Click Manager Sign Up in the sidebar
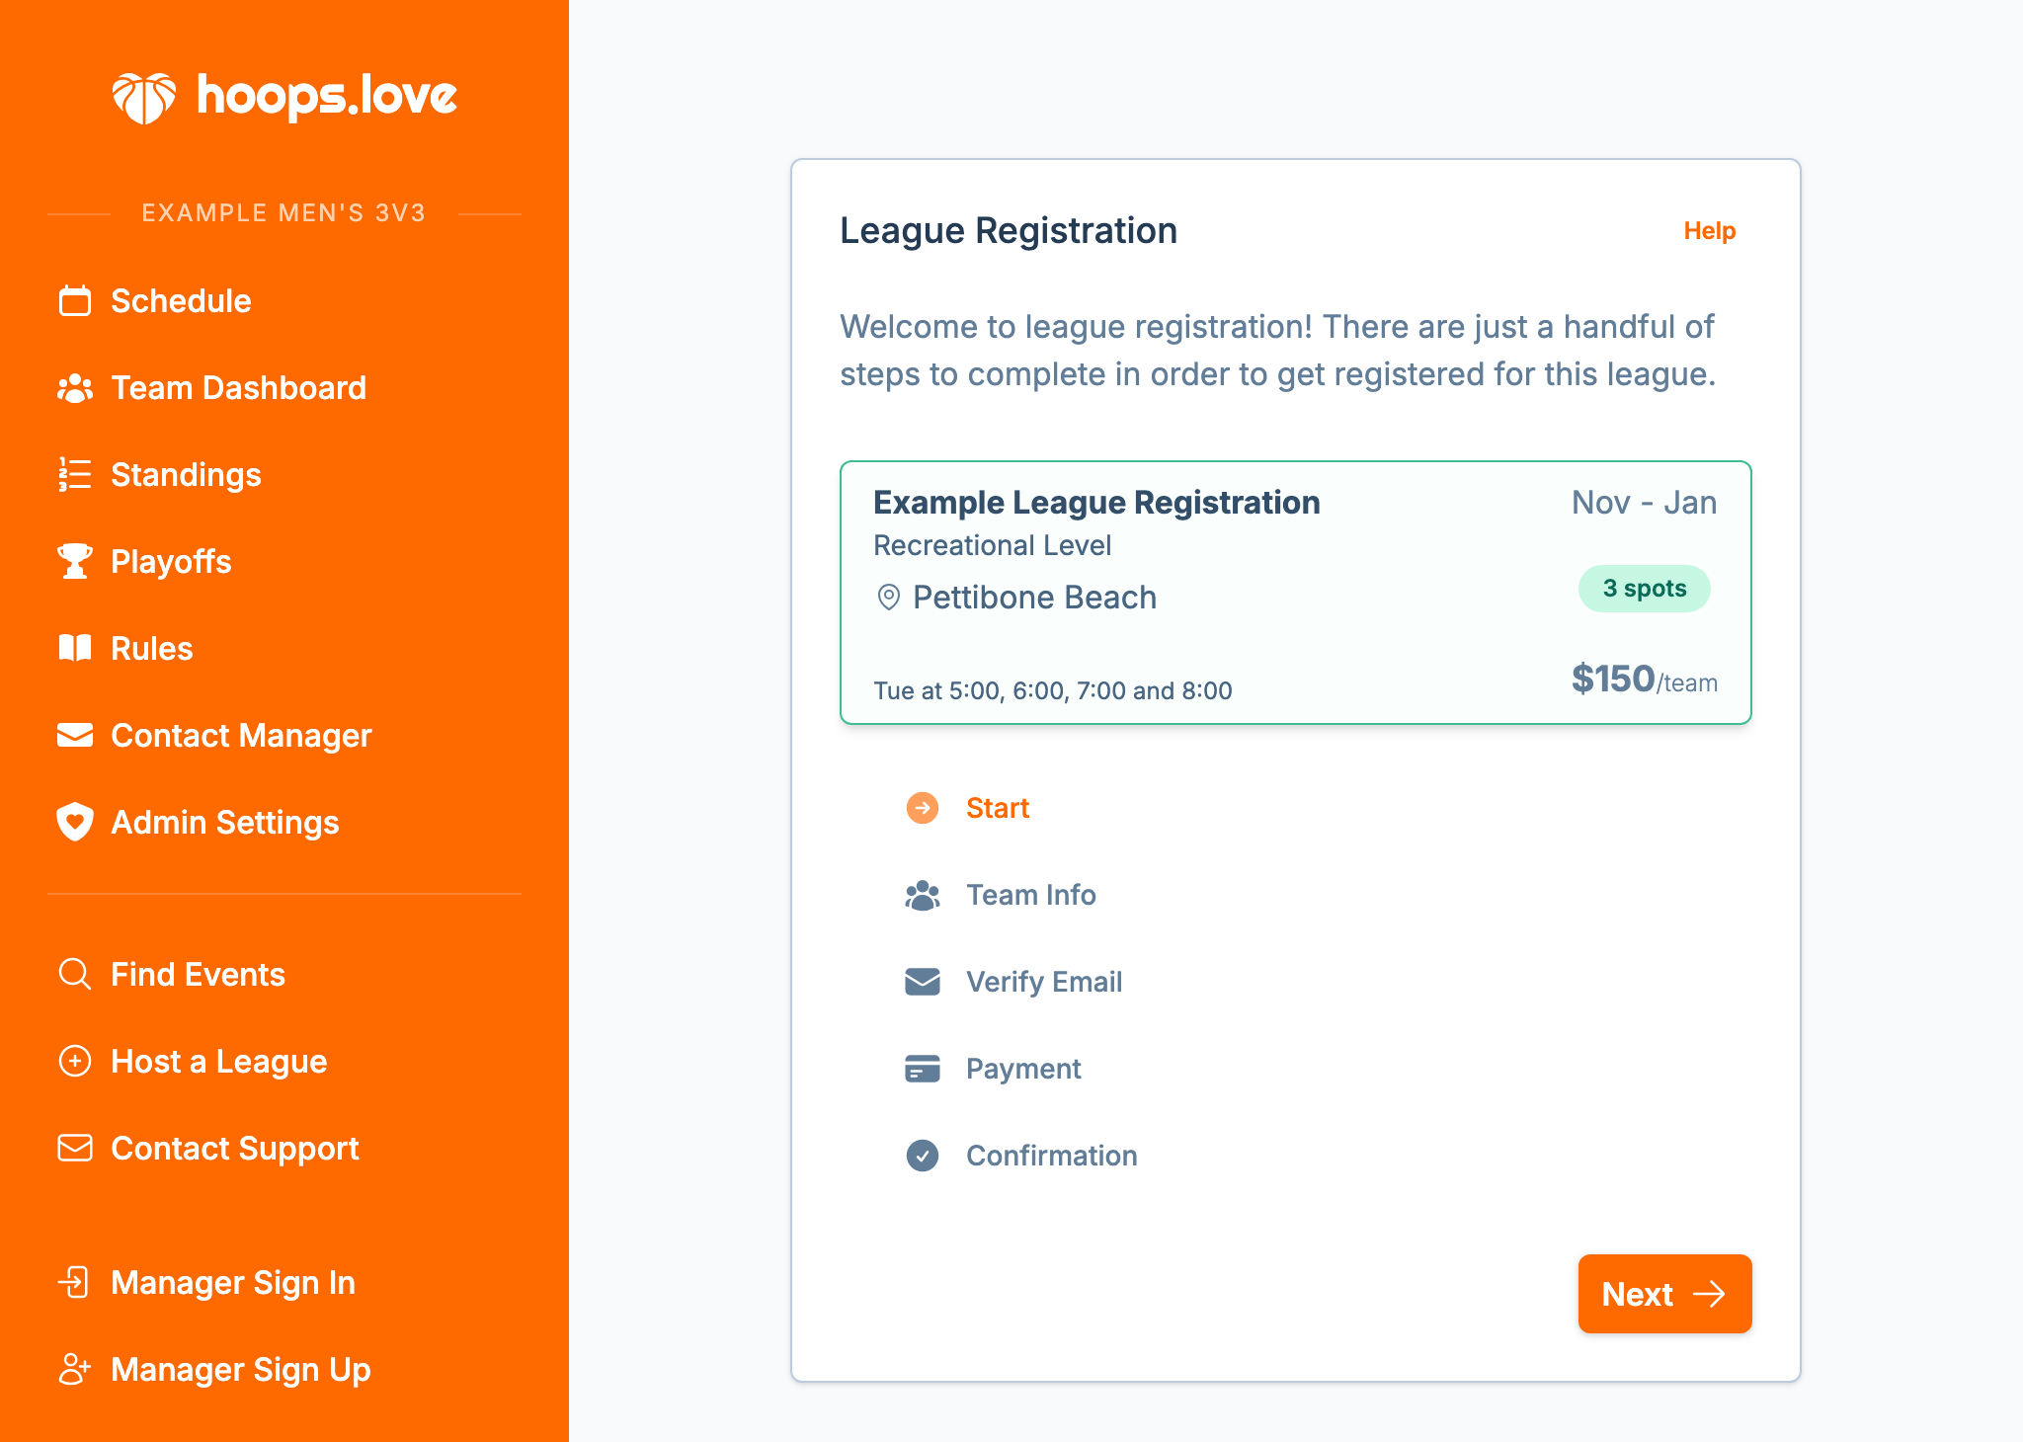Viewport: 2023px width, 1442px height. (241, 1369)
